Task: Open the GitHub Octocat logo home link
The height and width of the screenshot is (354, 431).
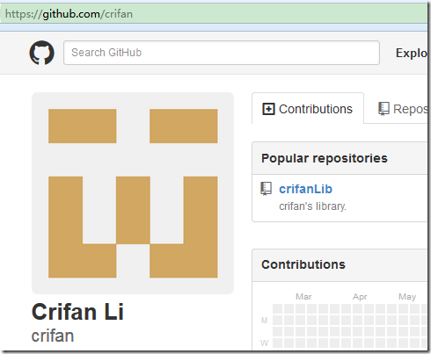Action: click(41, 53)
